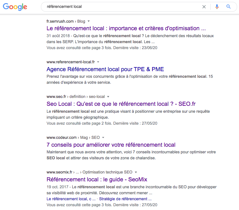
Task: Click visit note 'Dernière visite : 23/06/20'
Action: pyautogui.click(x=135, y=48)
